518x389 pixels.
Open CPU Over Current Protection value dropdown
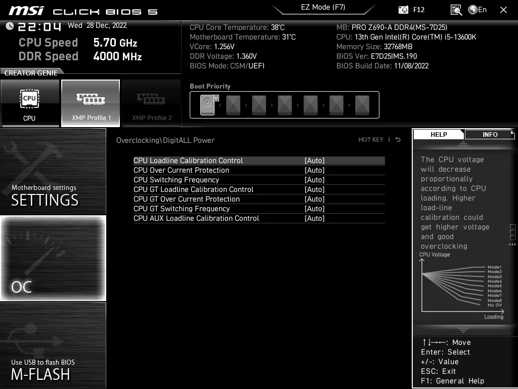coord(315,170)
